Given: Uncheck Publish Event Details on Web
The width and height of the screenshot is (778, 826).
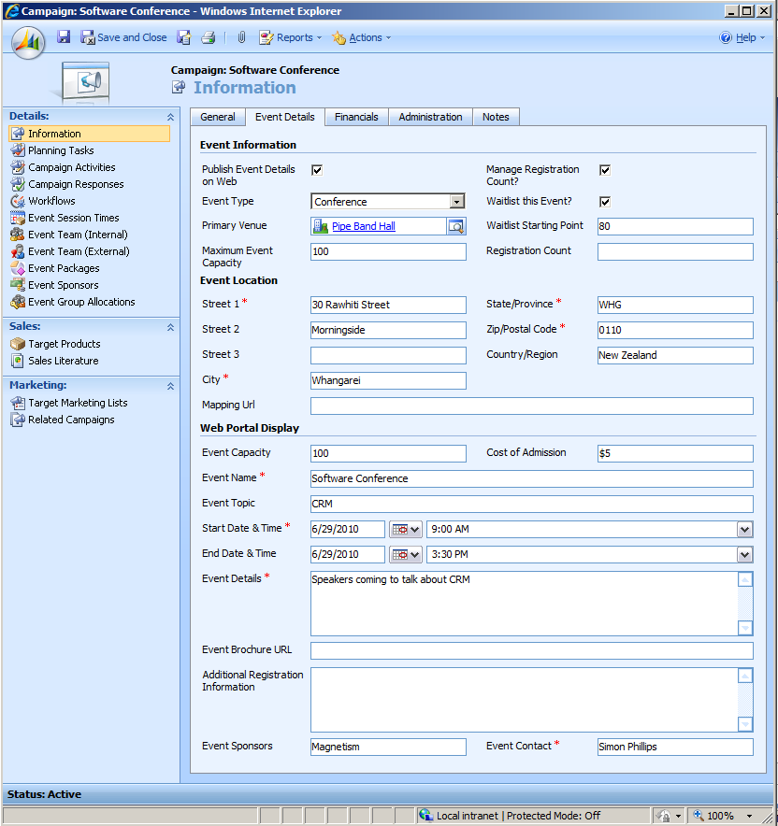Looking at the screenshot, I should click(317, 170).
